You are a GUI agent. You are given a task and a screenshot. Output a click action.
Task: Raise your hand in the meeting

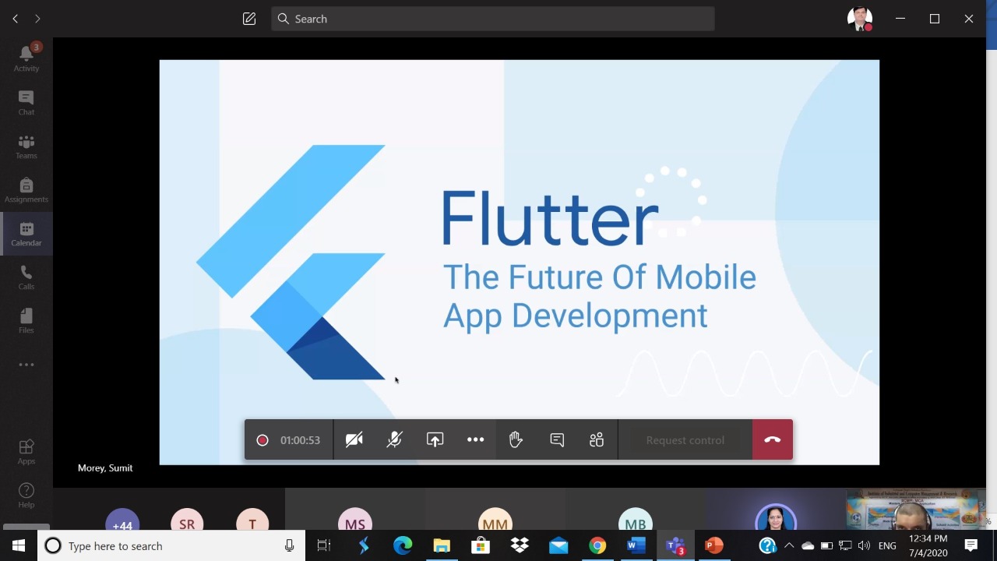[x=516, y=440]
